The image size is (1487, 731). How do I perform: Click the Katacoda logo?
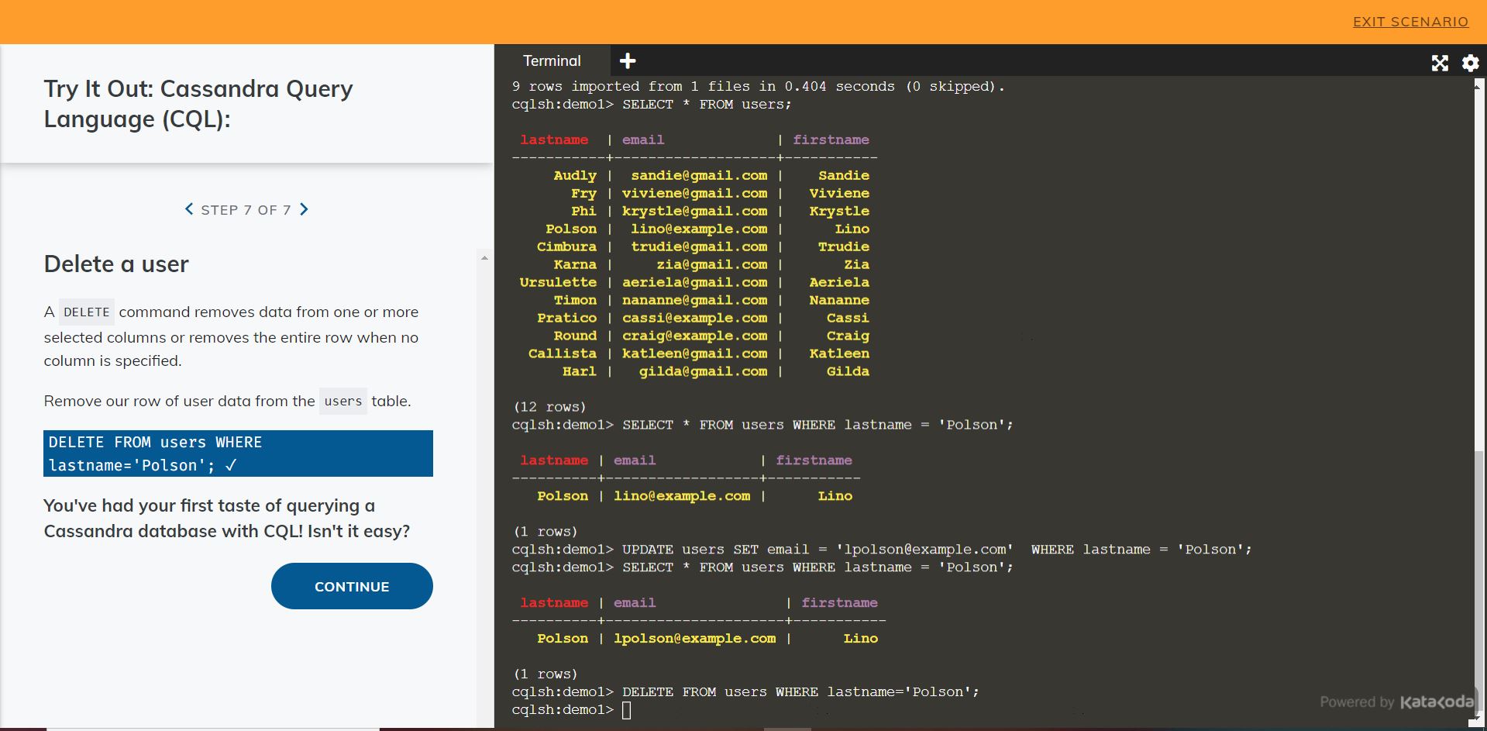(x=1437, y=702)
